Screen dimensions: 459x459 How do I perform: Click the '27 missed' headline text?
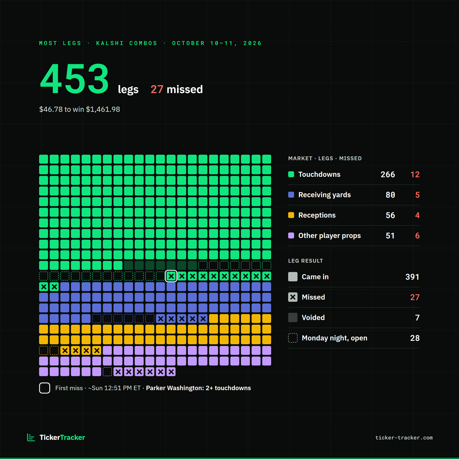click(x=177, y=89)
